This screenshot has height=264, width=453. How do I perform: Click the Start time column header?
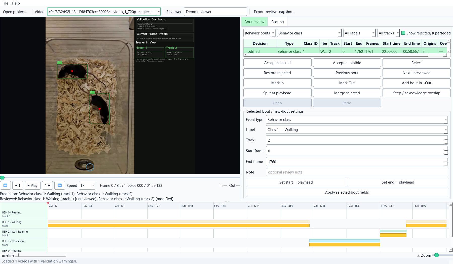pyautogui.click(x=391, y=43)
